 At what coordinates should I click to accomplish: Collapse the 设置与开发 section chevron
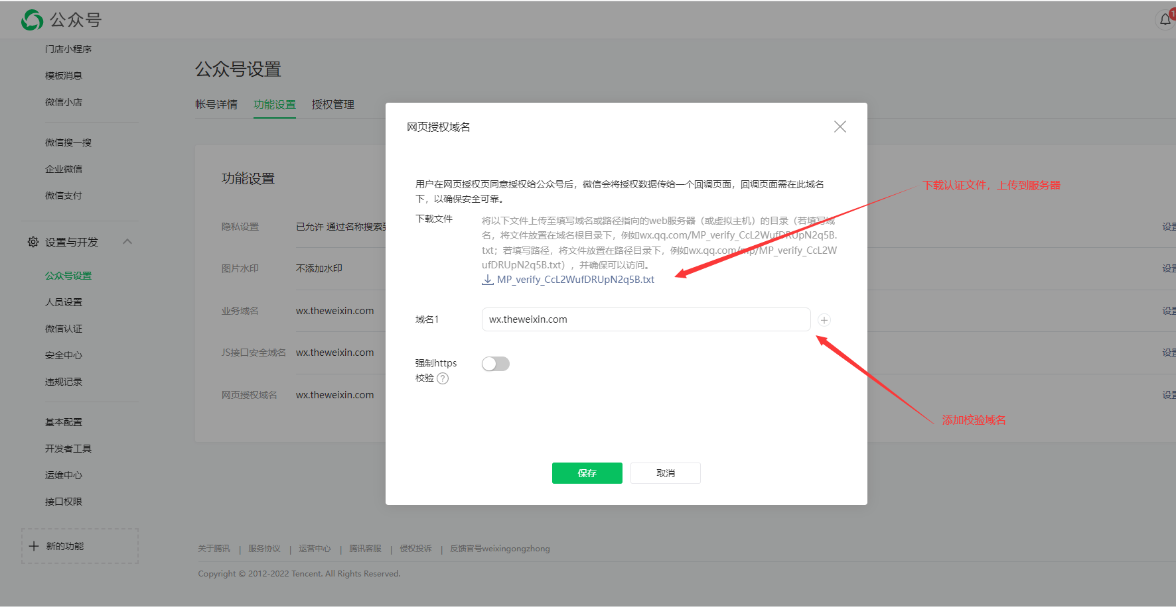pos(127,242)
